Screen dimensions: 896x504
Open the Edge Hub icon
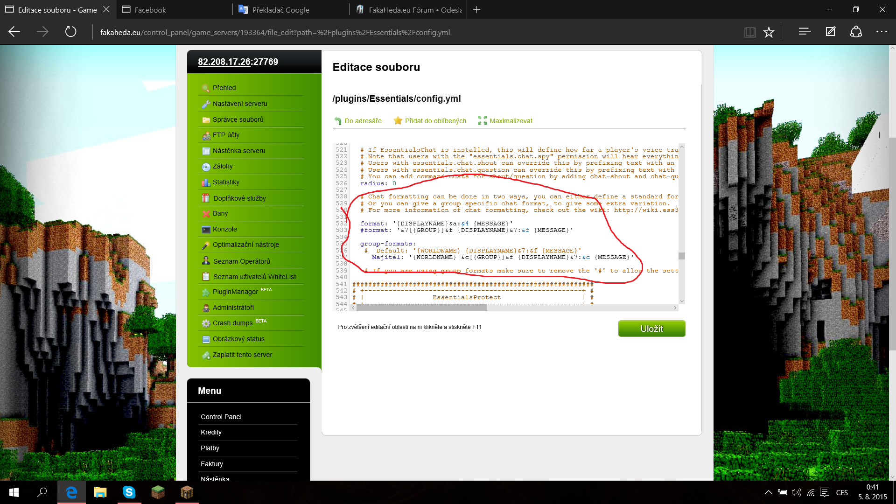coord(804,32)
